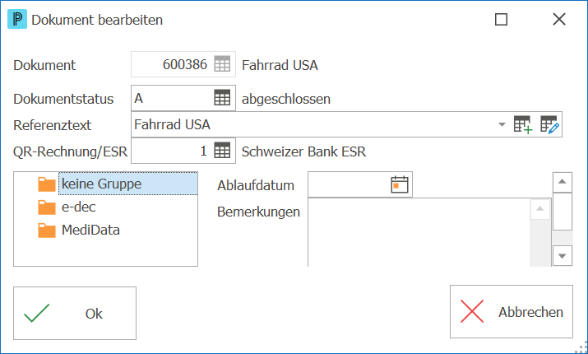Screen dimensions: 588x354
Task: Click the Abbrechen button
Action: [x=512, y=311]
